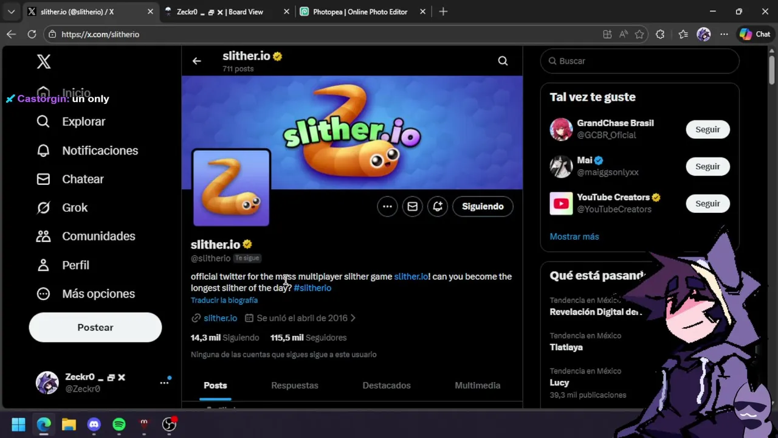Open OBS Studio from the taskbar

(x=169, y=424)
